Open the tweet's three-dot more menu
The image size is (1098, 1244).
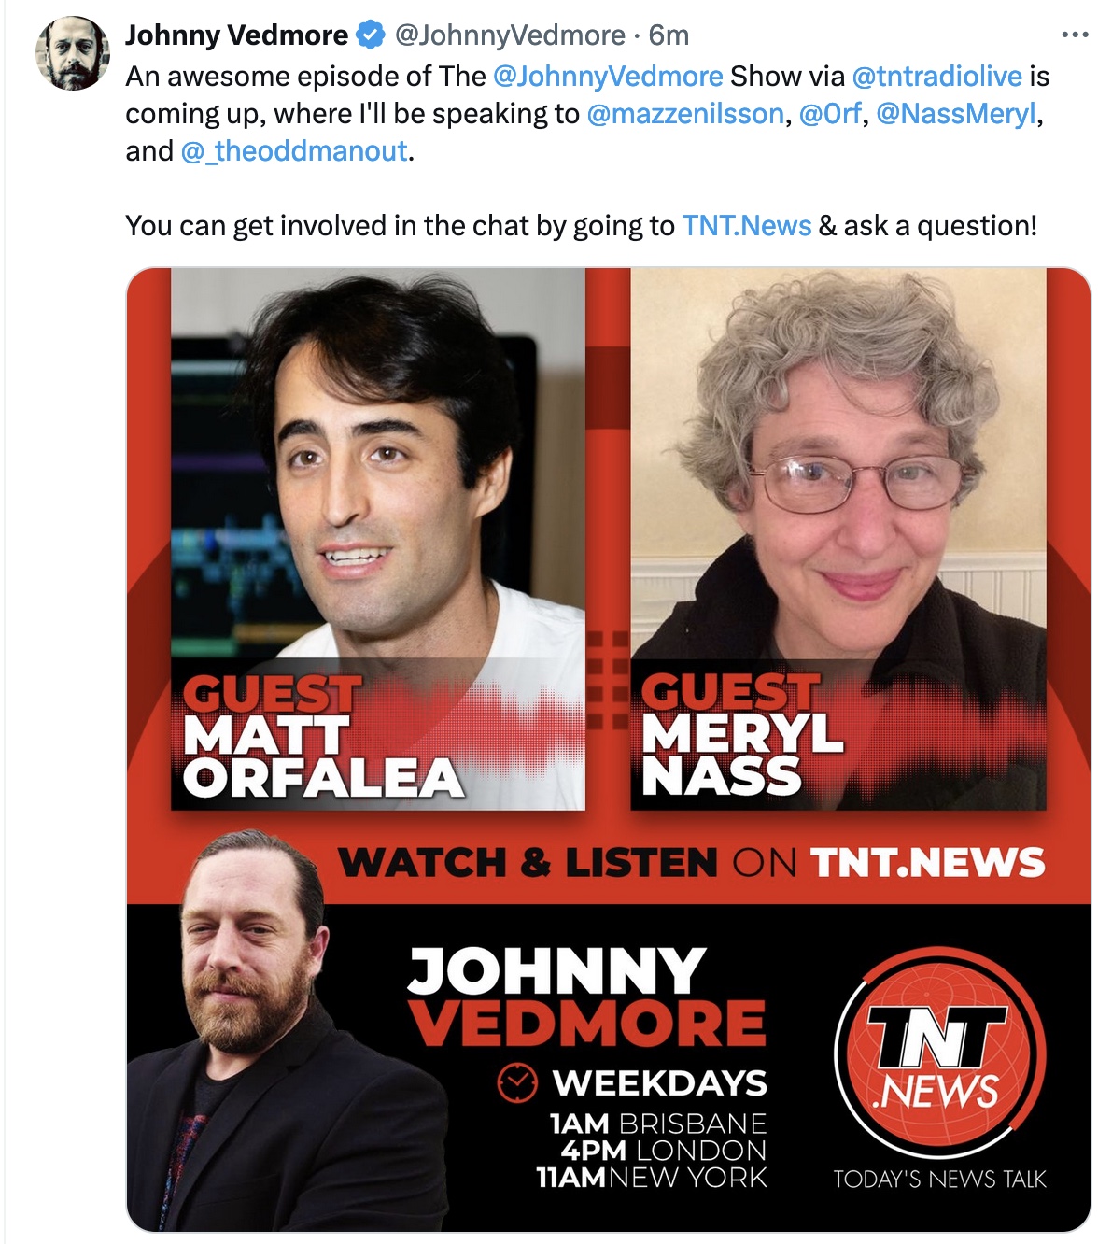coord(1075,35)
